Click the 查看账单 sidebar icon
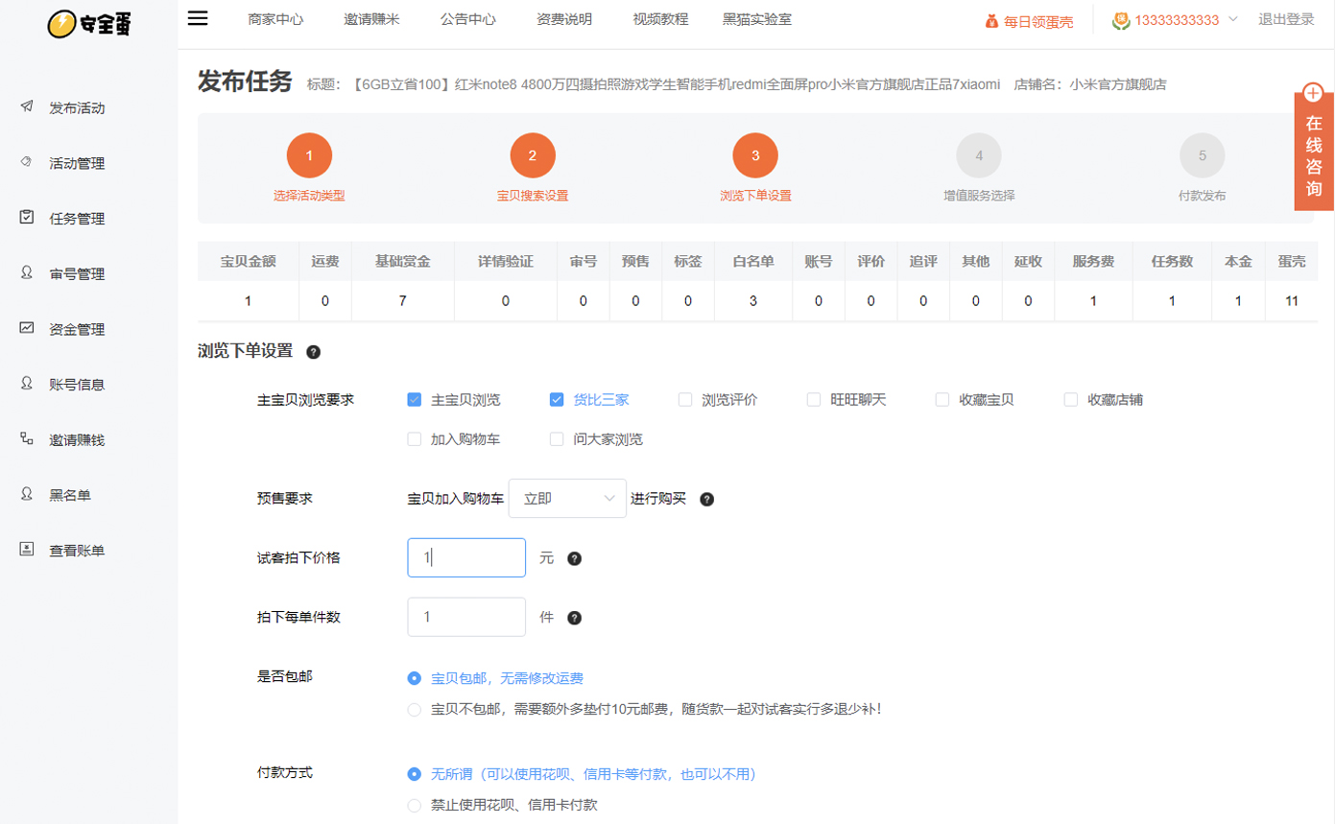1335x824 pixels. point(27,550)
